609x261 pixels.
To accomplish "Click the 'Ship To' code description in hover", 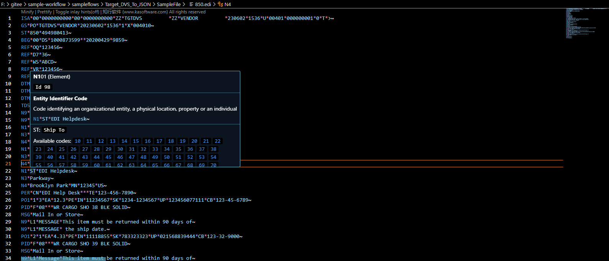I will [x=54, y=130].
